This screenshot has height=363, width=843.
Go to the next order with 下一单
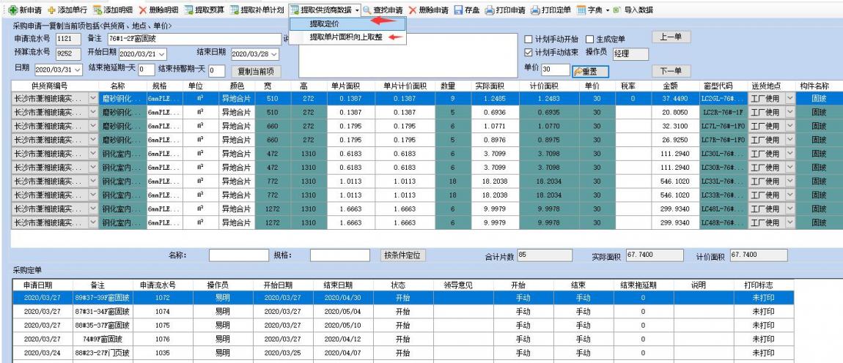pyautogui.click(x=670, y=70)
